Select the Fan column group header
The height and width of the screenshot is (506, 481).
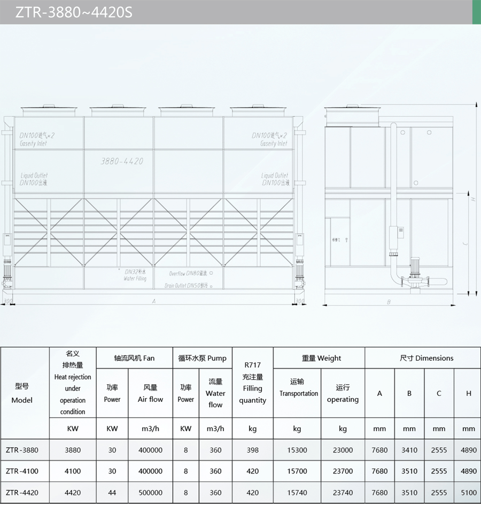click(134, 358)
